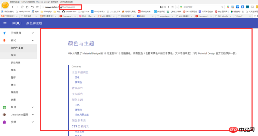Screen dimensions: 258x136
Task: Switch to the lungo.tapq tab
Action: (x=165, y=16)
